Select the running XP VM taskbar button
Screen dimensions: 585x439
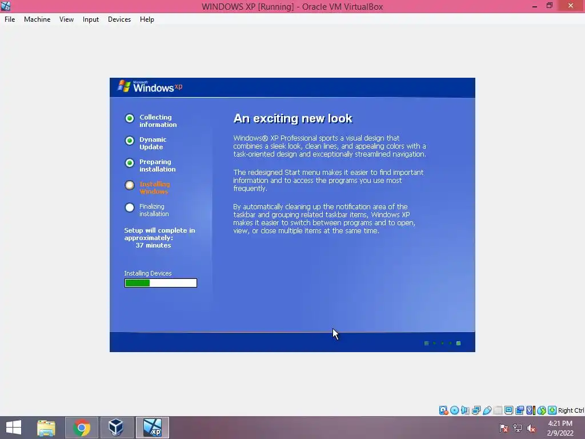(152, 428)
